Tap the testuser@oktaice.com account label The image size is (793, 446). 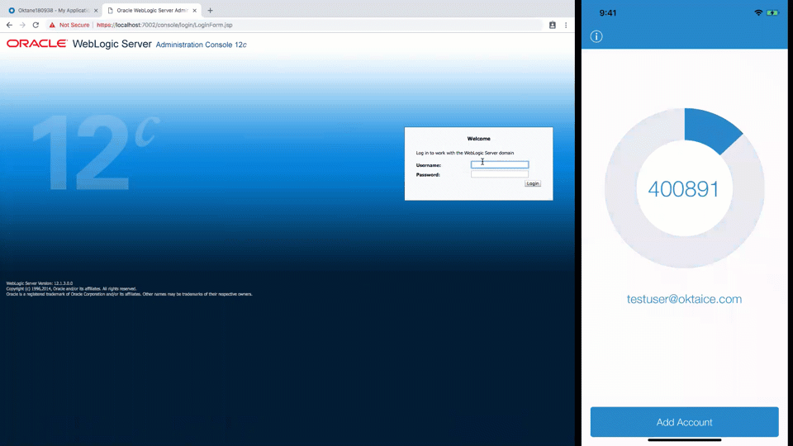coord(684,299)
